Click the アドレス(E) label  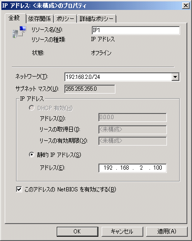52,168
